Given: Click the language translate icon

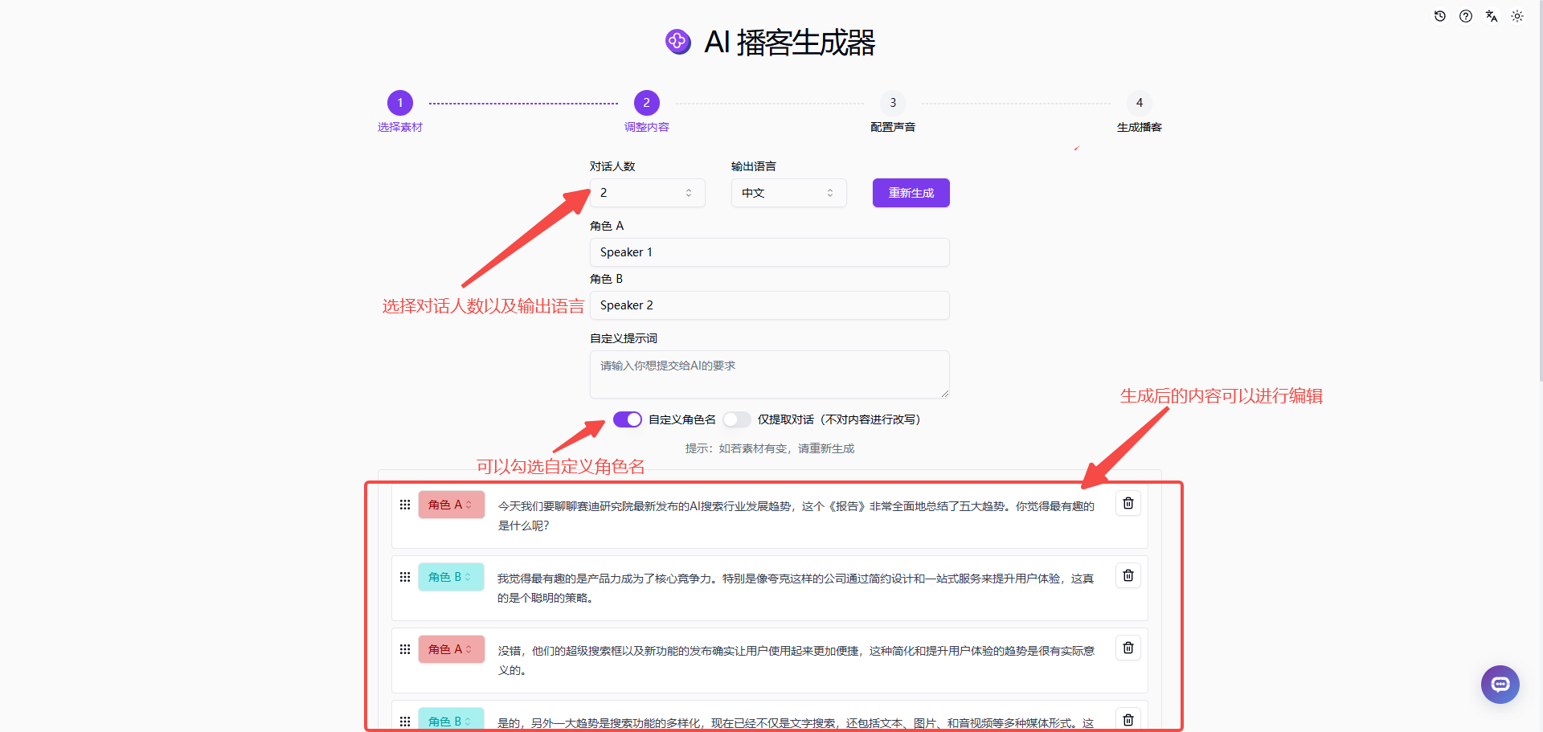Looking at the screenshot, I should coord(1492,16).
